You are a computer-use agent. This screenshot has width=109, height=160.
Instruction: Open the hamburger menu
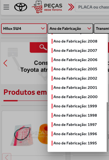(6, 7)
